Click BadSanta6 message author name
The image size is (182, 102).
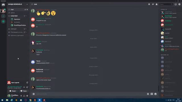(40, 69)
